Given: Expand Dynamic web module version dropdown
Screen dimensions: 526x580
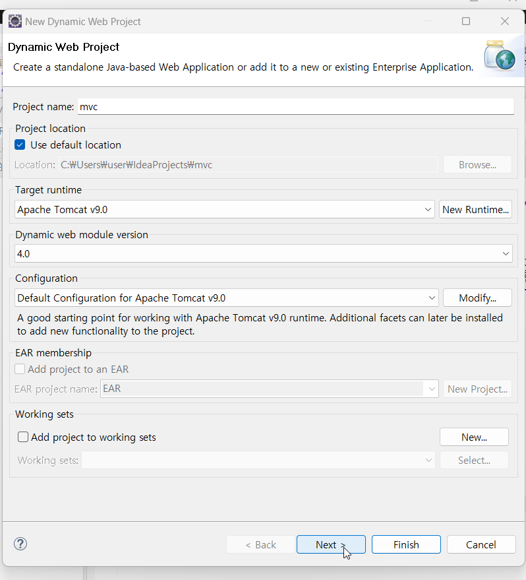Looking at the screenshot, I should coord(264,254).
